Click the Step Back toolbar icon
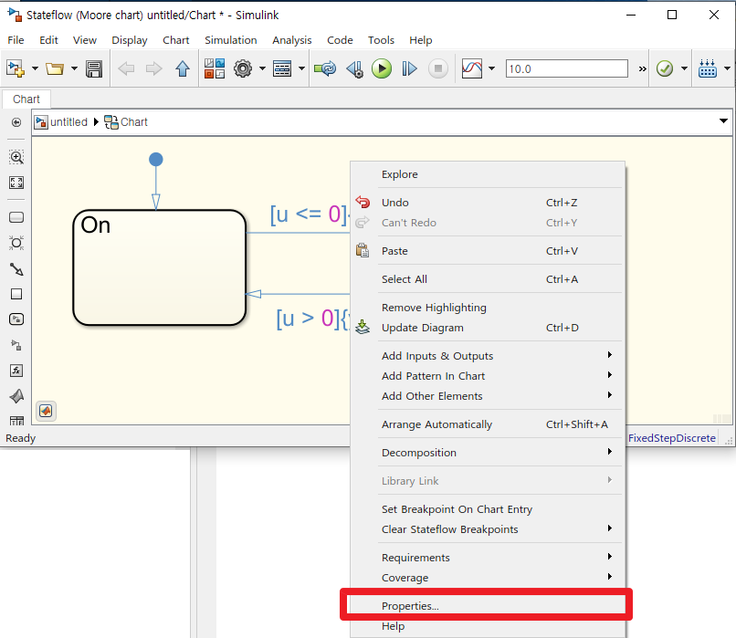 [354, 69]
